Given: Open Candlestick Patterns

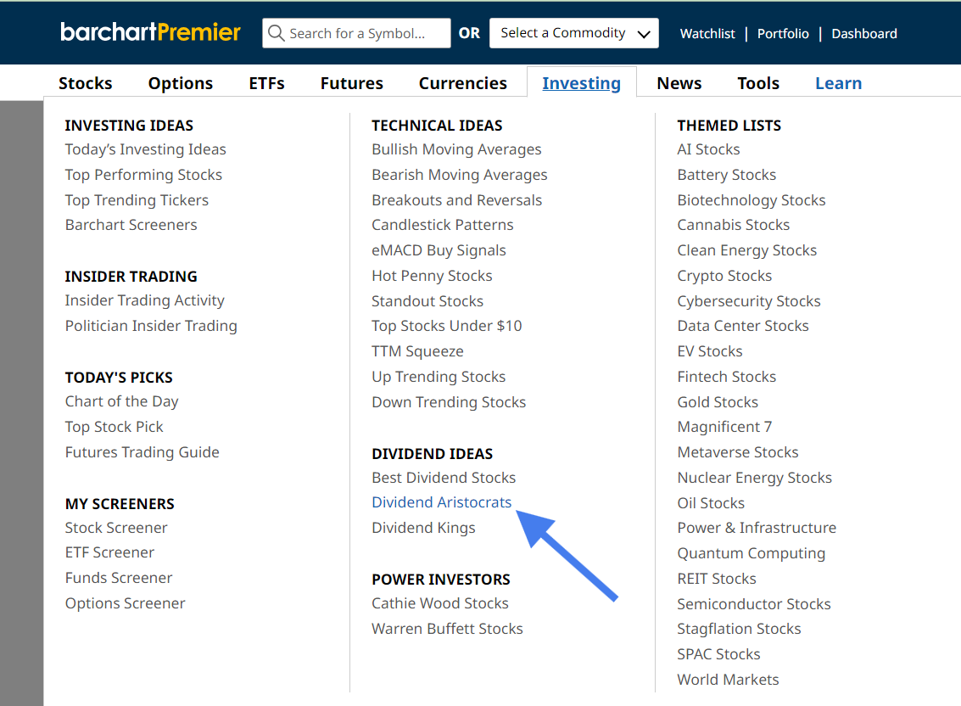Looking at the screenshot, I should (443, 225).
